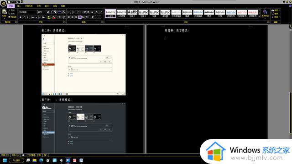Switch to the Mailings tab
The width and height of the screenshot is (292, 164).
(47, 6)
